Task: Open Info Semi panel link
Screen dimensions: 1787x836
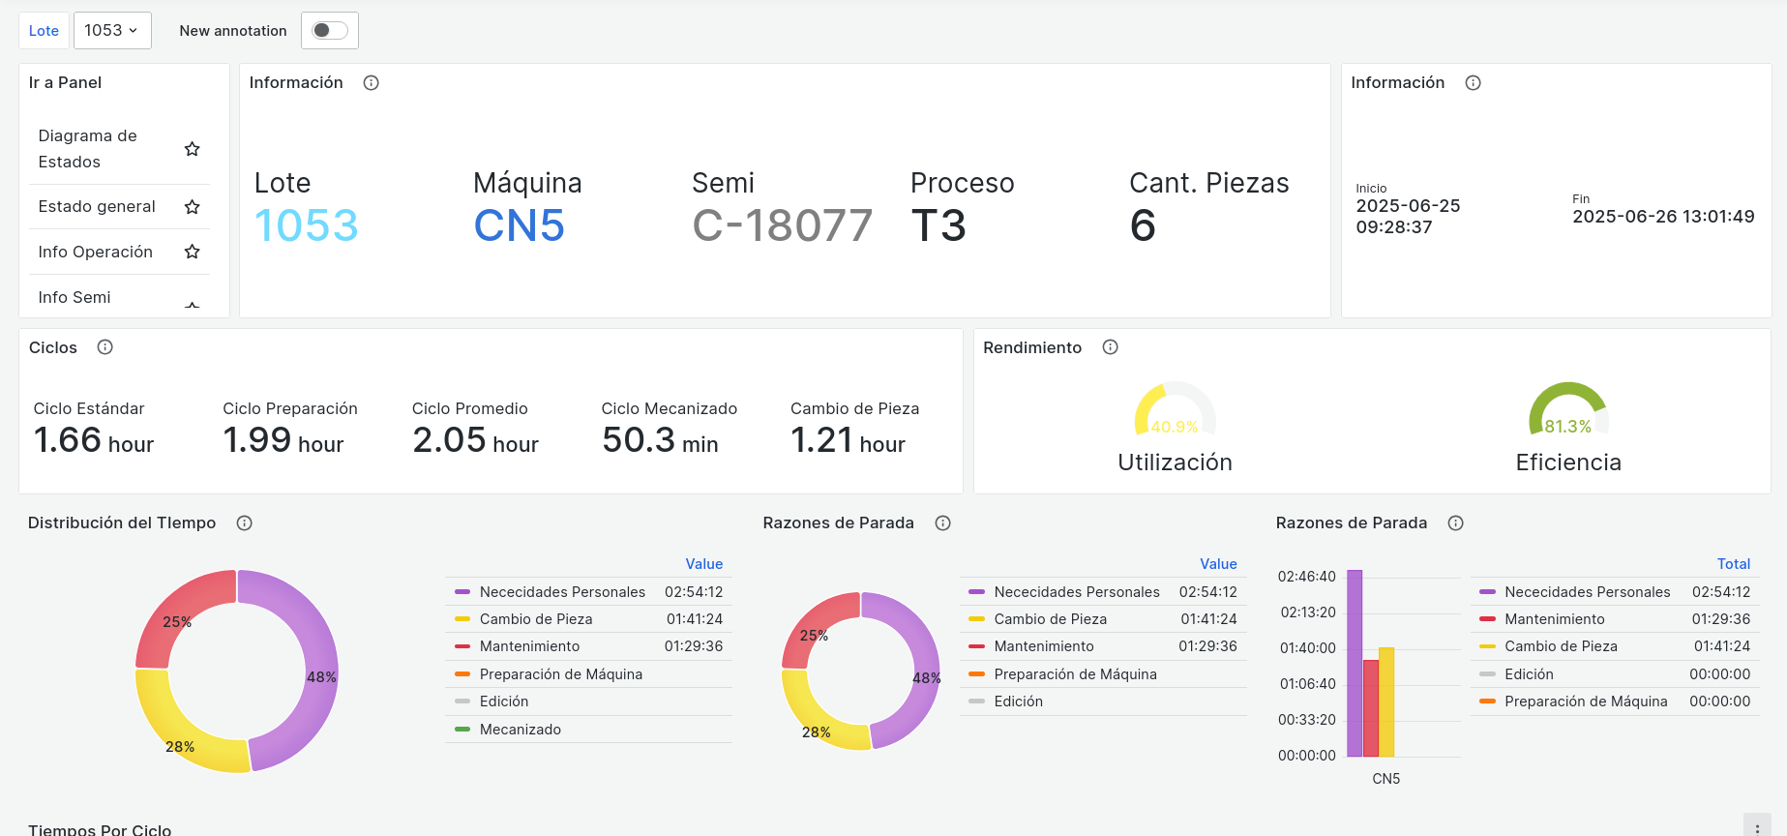Action: tap(74, 297)
